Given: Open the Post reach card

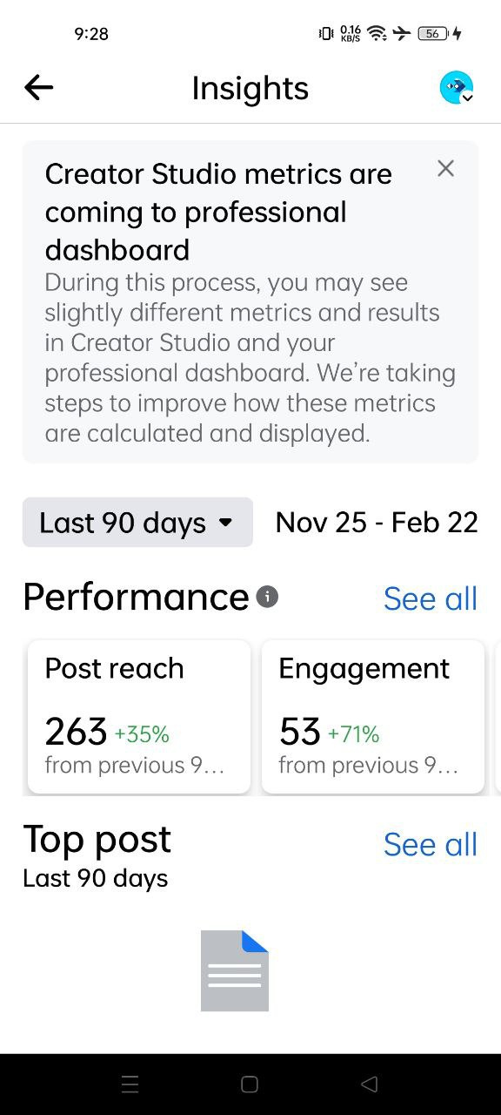Looking at the screenshot, I should 139,717.
